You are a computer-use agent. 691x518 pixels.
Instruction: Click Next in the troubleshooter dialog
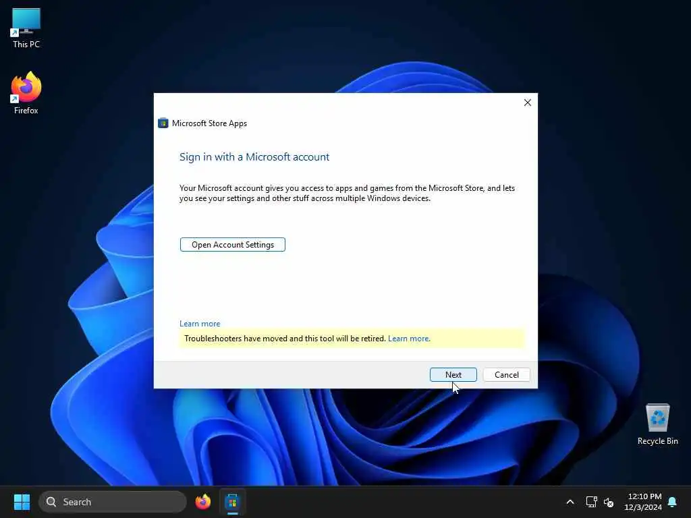pos(453,375)
